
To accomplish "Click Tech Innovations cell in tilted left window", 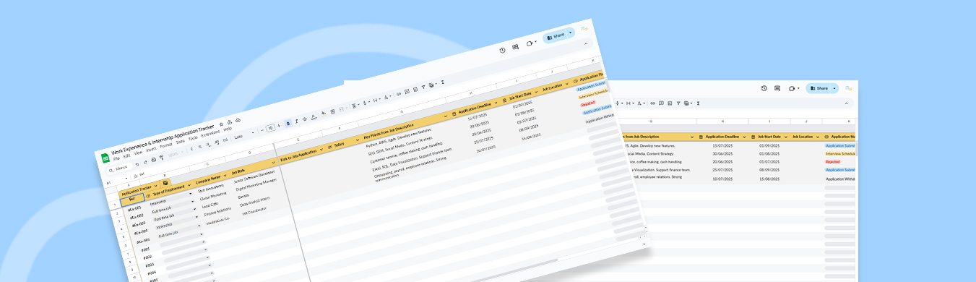I will click(x=211, y=187).
